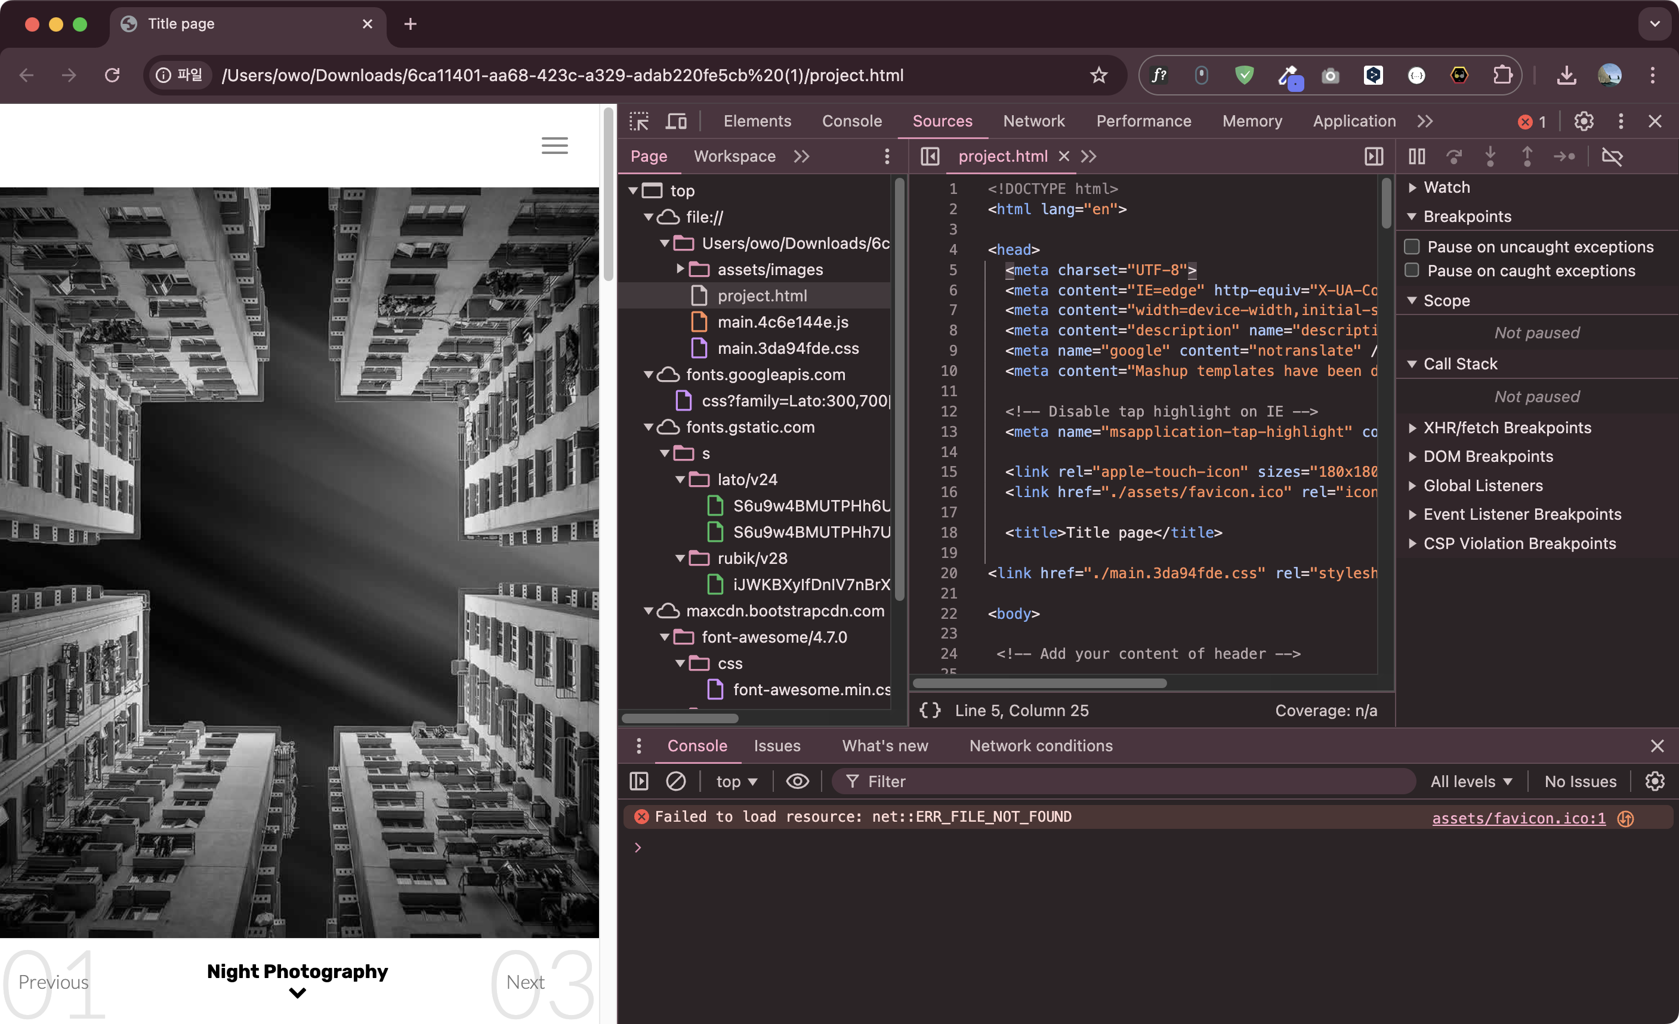Toggle the device emulation mode
Viewport: 1679px width, 1024px height.
pyautogui.click(x=676, y=121)
